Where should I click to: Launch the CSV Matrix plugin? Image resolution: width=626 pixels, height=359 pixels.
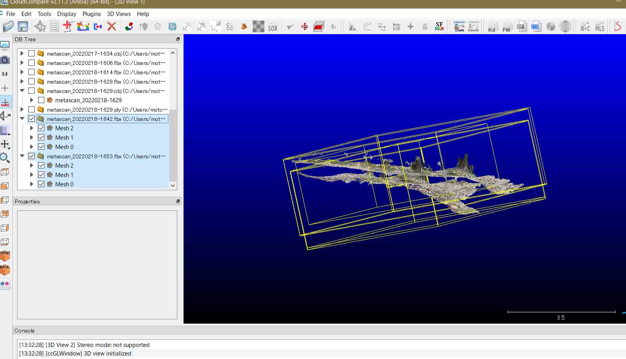[536, 26]
